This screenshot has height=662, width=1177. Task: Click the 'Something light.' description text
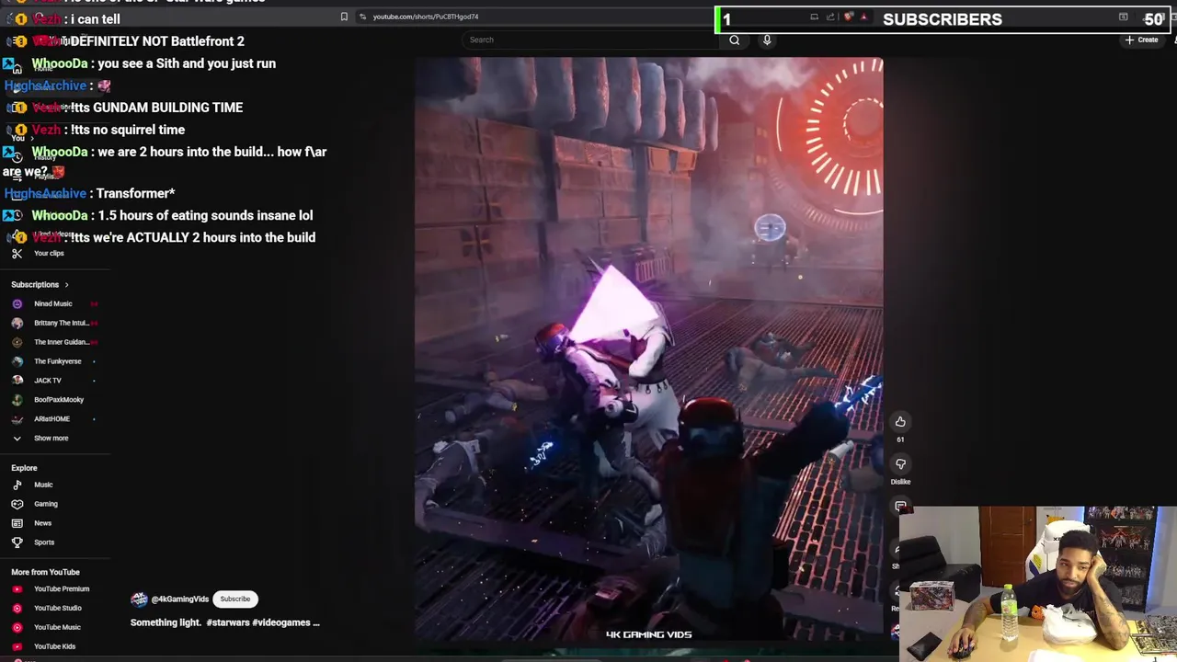pyautogui.click(x=166, y=622)
